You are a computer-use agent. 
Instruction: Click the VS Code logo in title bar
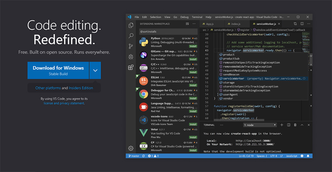tap(129, 17)
